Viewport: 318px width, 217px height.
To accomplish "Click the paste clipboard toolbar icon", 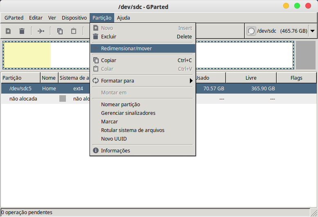I will click(x=74, y=31).
